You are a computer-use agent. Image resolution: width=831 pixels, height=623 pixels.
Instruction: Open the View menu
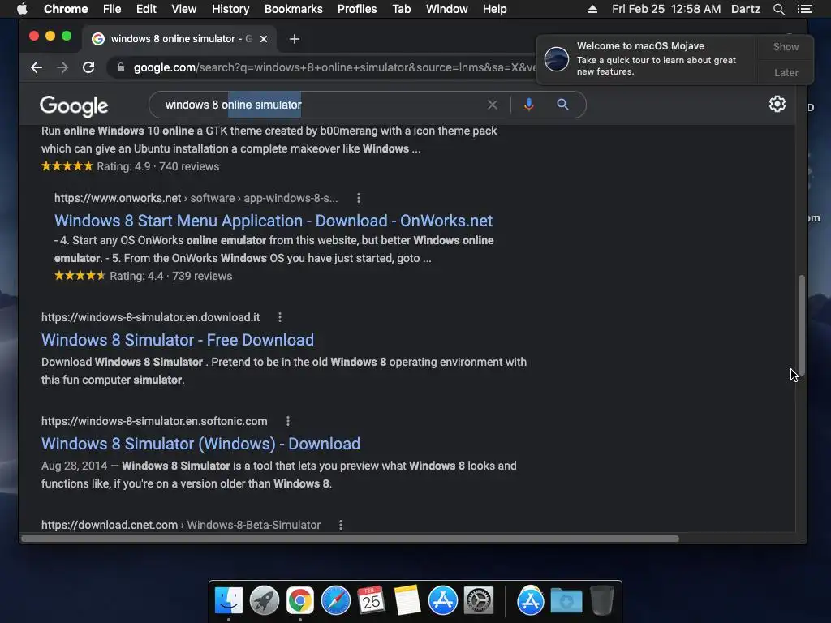(184, 9)
